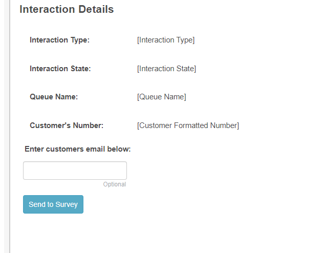Click white space right of Interaction Details heading
Screen dimensions: 325x253
[x=215, y=9]
